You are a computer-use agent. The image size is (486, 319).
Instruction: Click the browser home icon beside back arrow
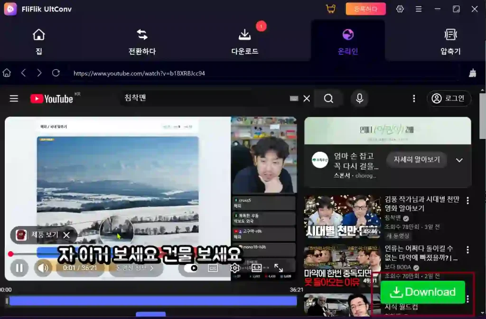pos(7,73)
